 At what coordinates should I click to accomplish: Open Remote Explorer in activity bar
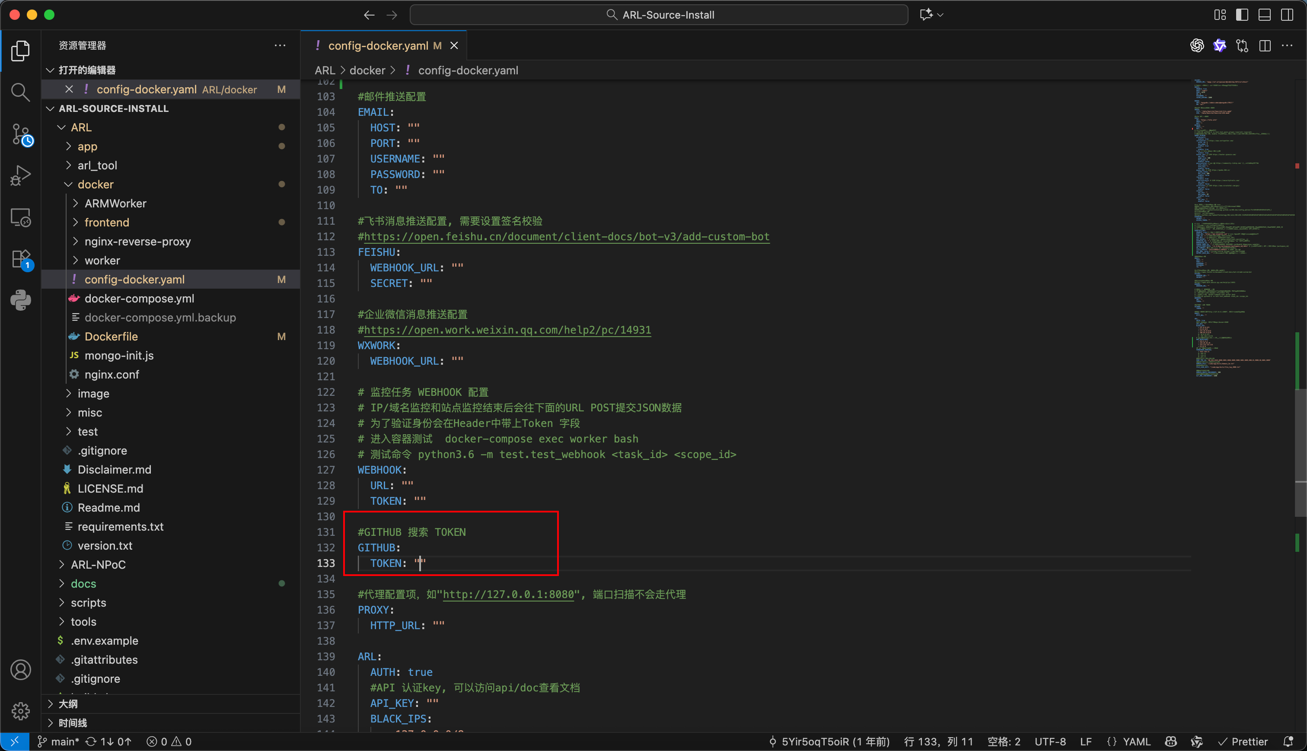coord(20,218)
